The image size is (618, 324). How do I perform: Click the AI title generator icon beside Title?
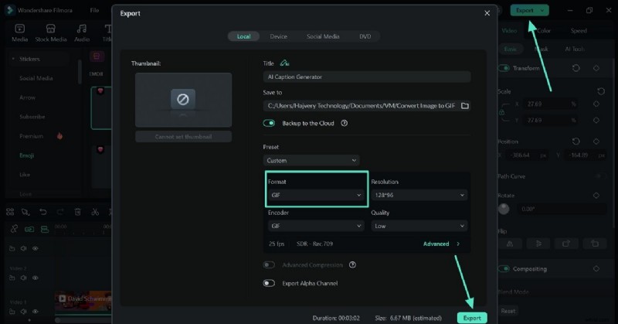point(284,63)
